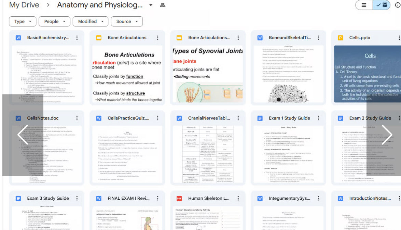Switch to grid layout view
The width and height of the screenshot is (401, 230).
pos(382,5)
